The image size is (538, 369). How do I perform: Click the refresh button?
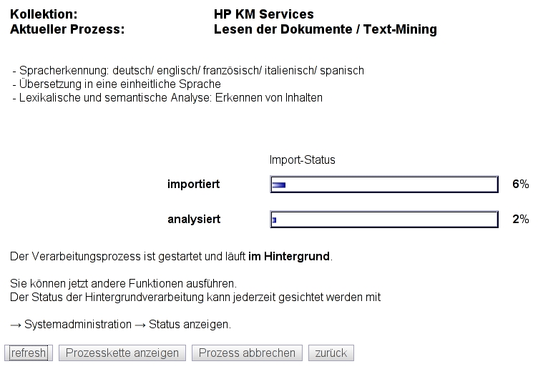29,353
